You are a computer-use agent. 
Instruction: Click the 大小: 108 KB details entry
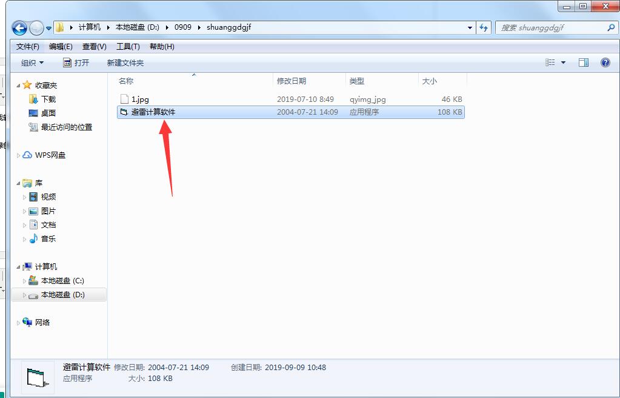[x=150, y=379]
